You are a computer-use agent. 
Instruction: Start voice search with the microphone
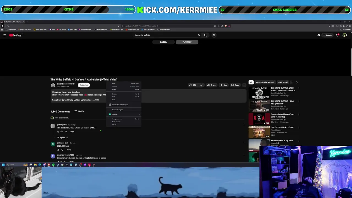click(x=214, y=35)
